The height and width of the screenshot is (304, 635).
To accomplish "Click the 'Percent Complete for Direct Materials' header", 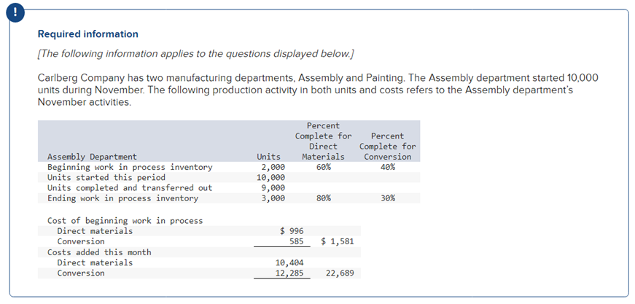I will [324, 141].
